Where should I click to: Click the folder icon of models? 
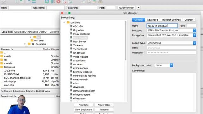(2, 63)
